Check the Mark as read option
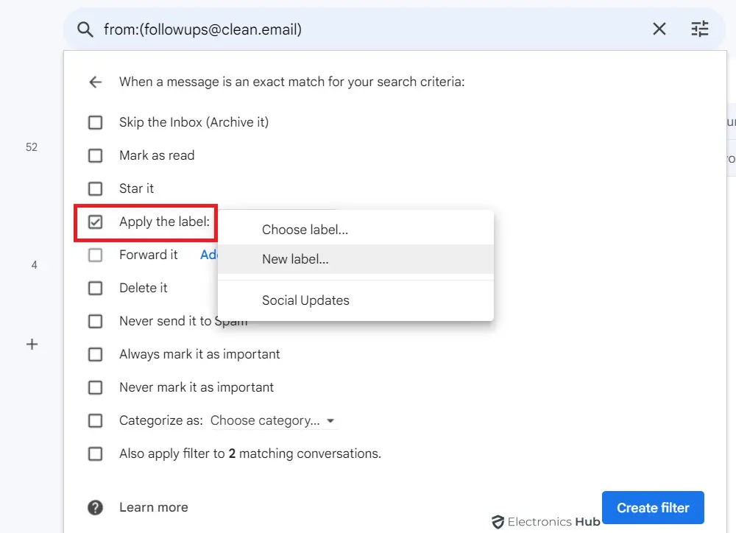736x533 pixels. click(95, 155)
